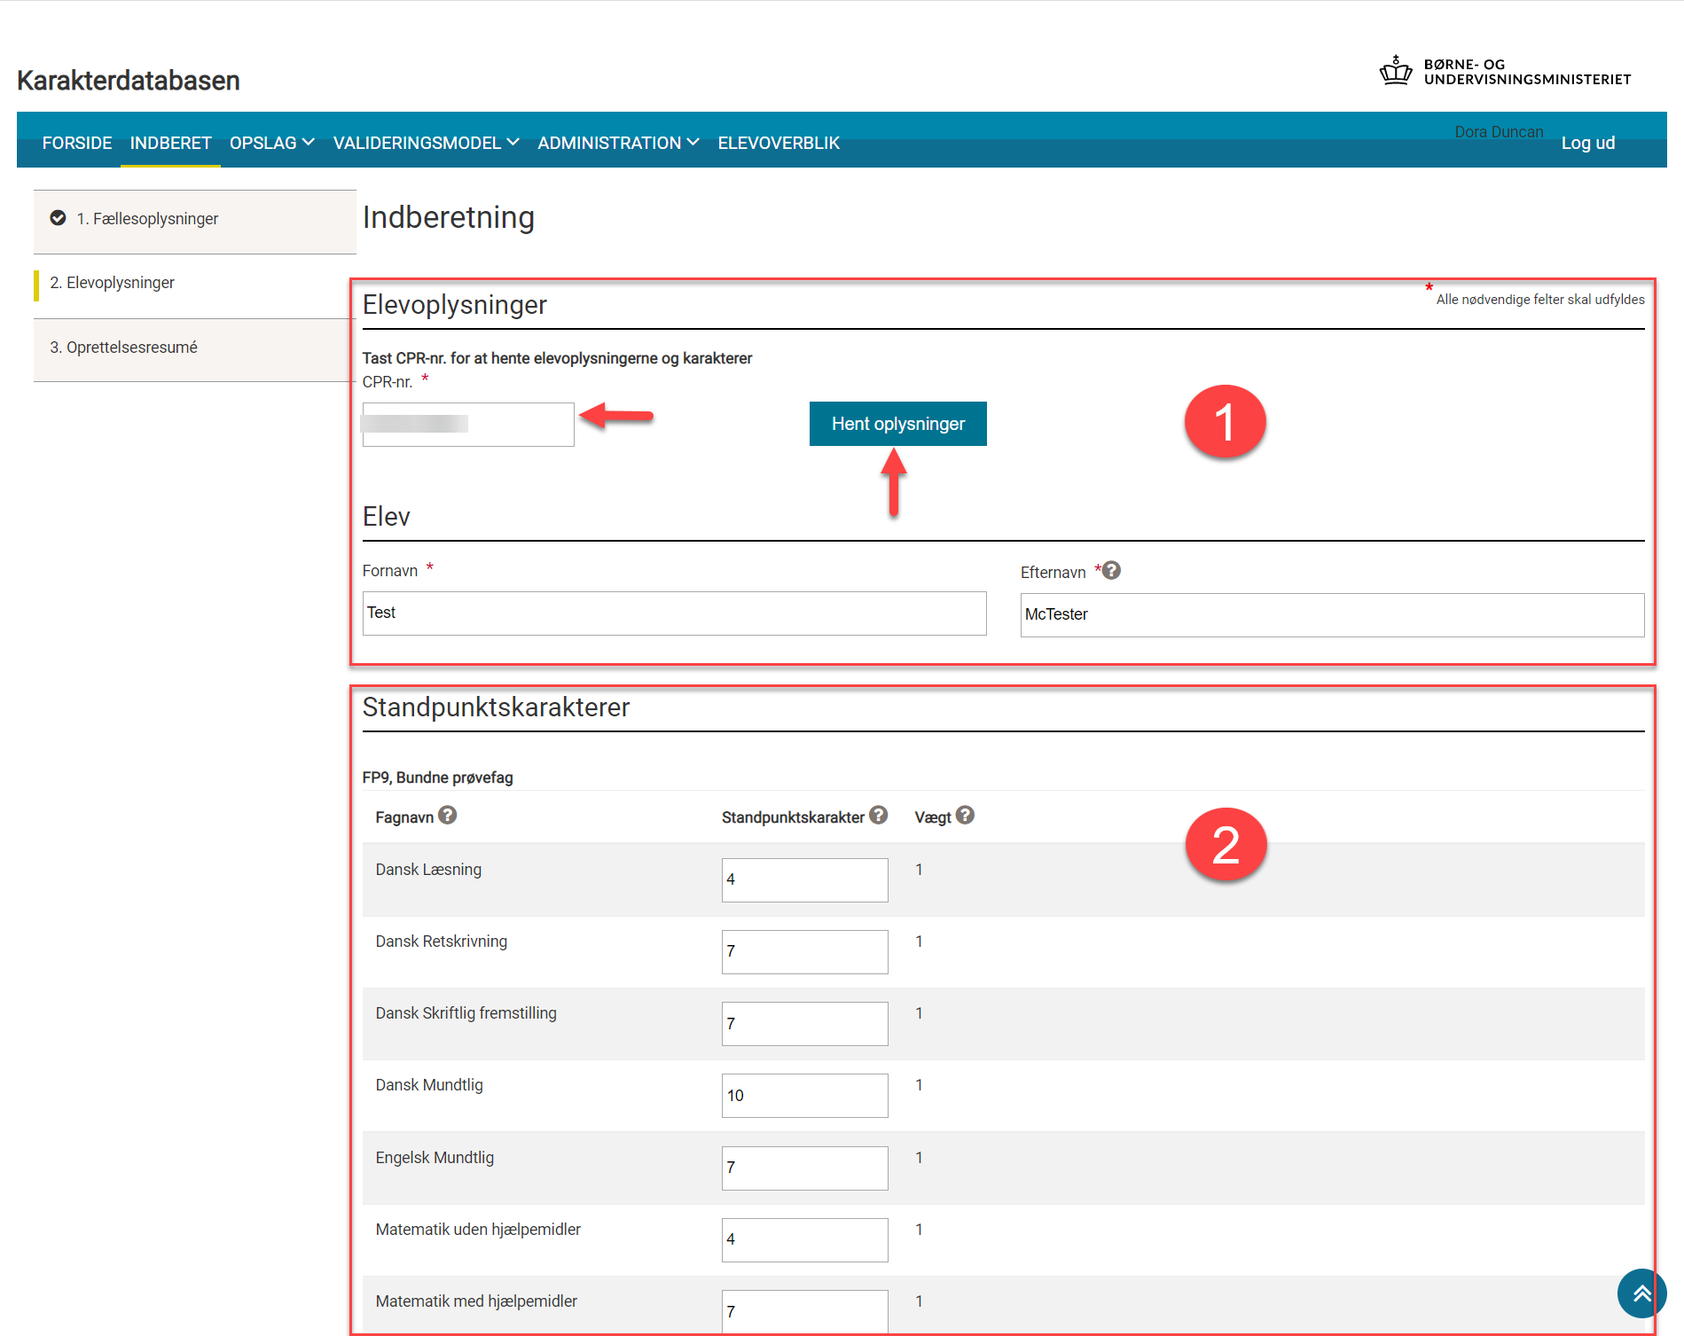Click the Matematik med hjælpemidler grade field
Image resolution: width=1684 pixels, height=1336 pixels.
tap(804, 1311)
